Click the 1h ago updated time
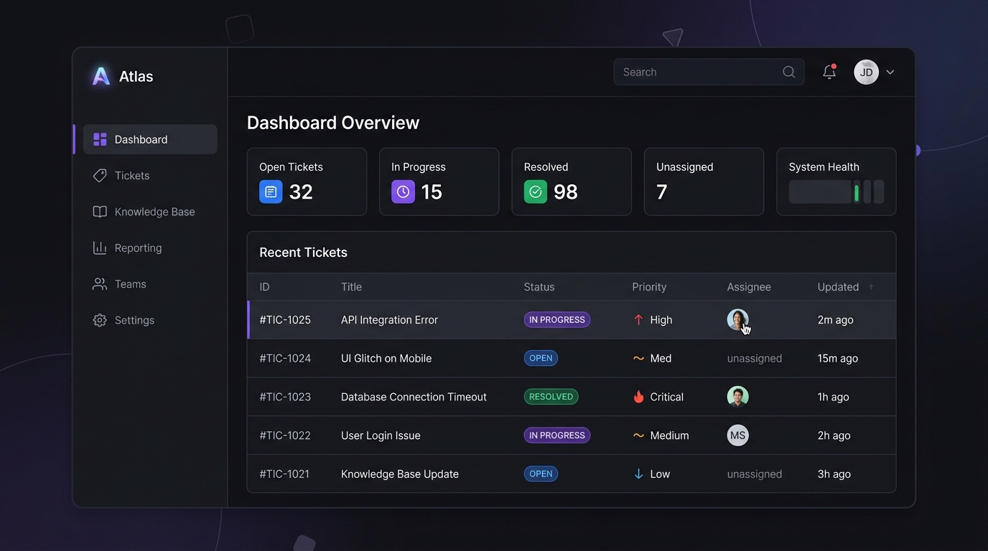988x551 pixels. pos(833,397)
